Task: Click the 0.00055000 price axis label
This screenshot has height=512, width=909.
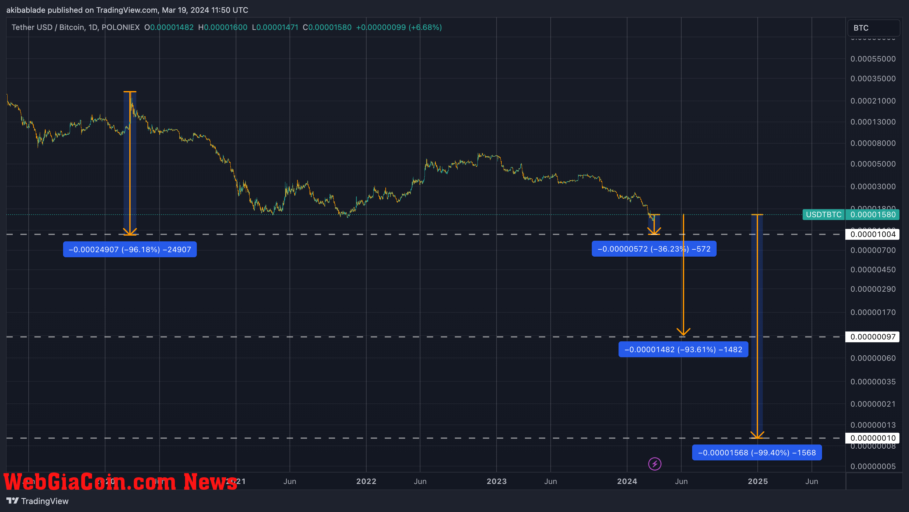Action: tap(873, 59)
